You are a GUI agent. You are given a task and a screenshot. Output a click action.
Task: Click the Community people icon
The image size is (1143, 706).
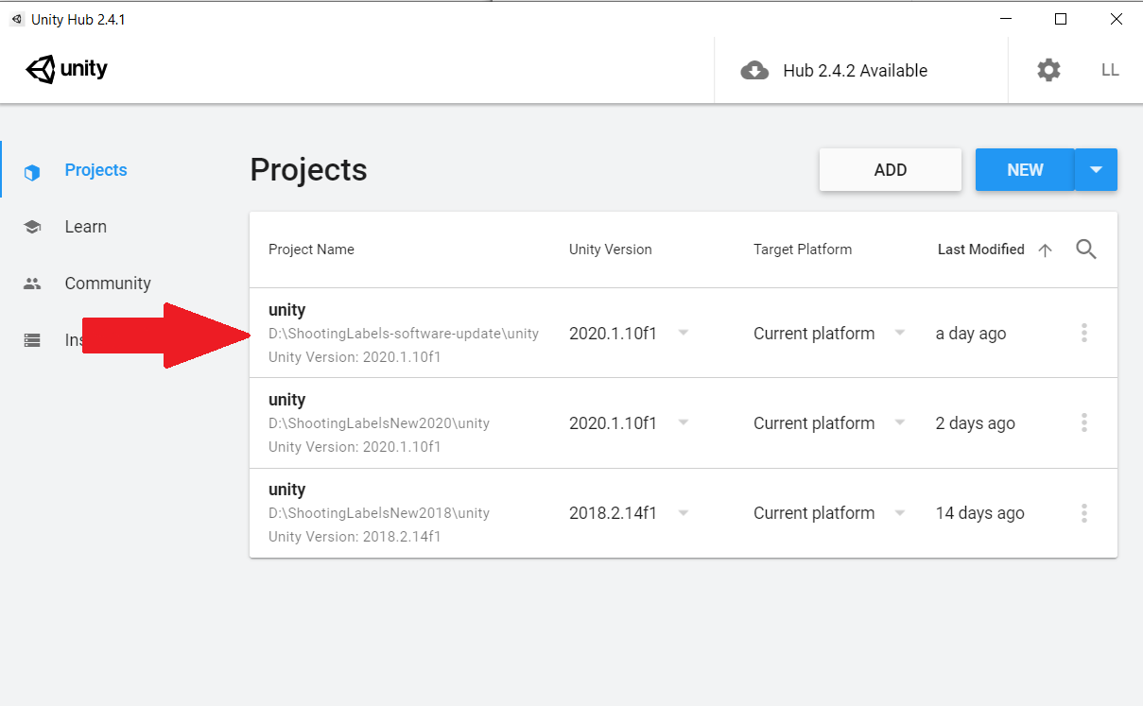tap(32, 284)
